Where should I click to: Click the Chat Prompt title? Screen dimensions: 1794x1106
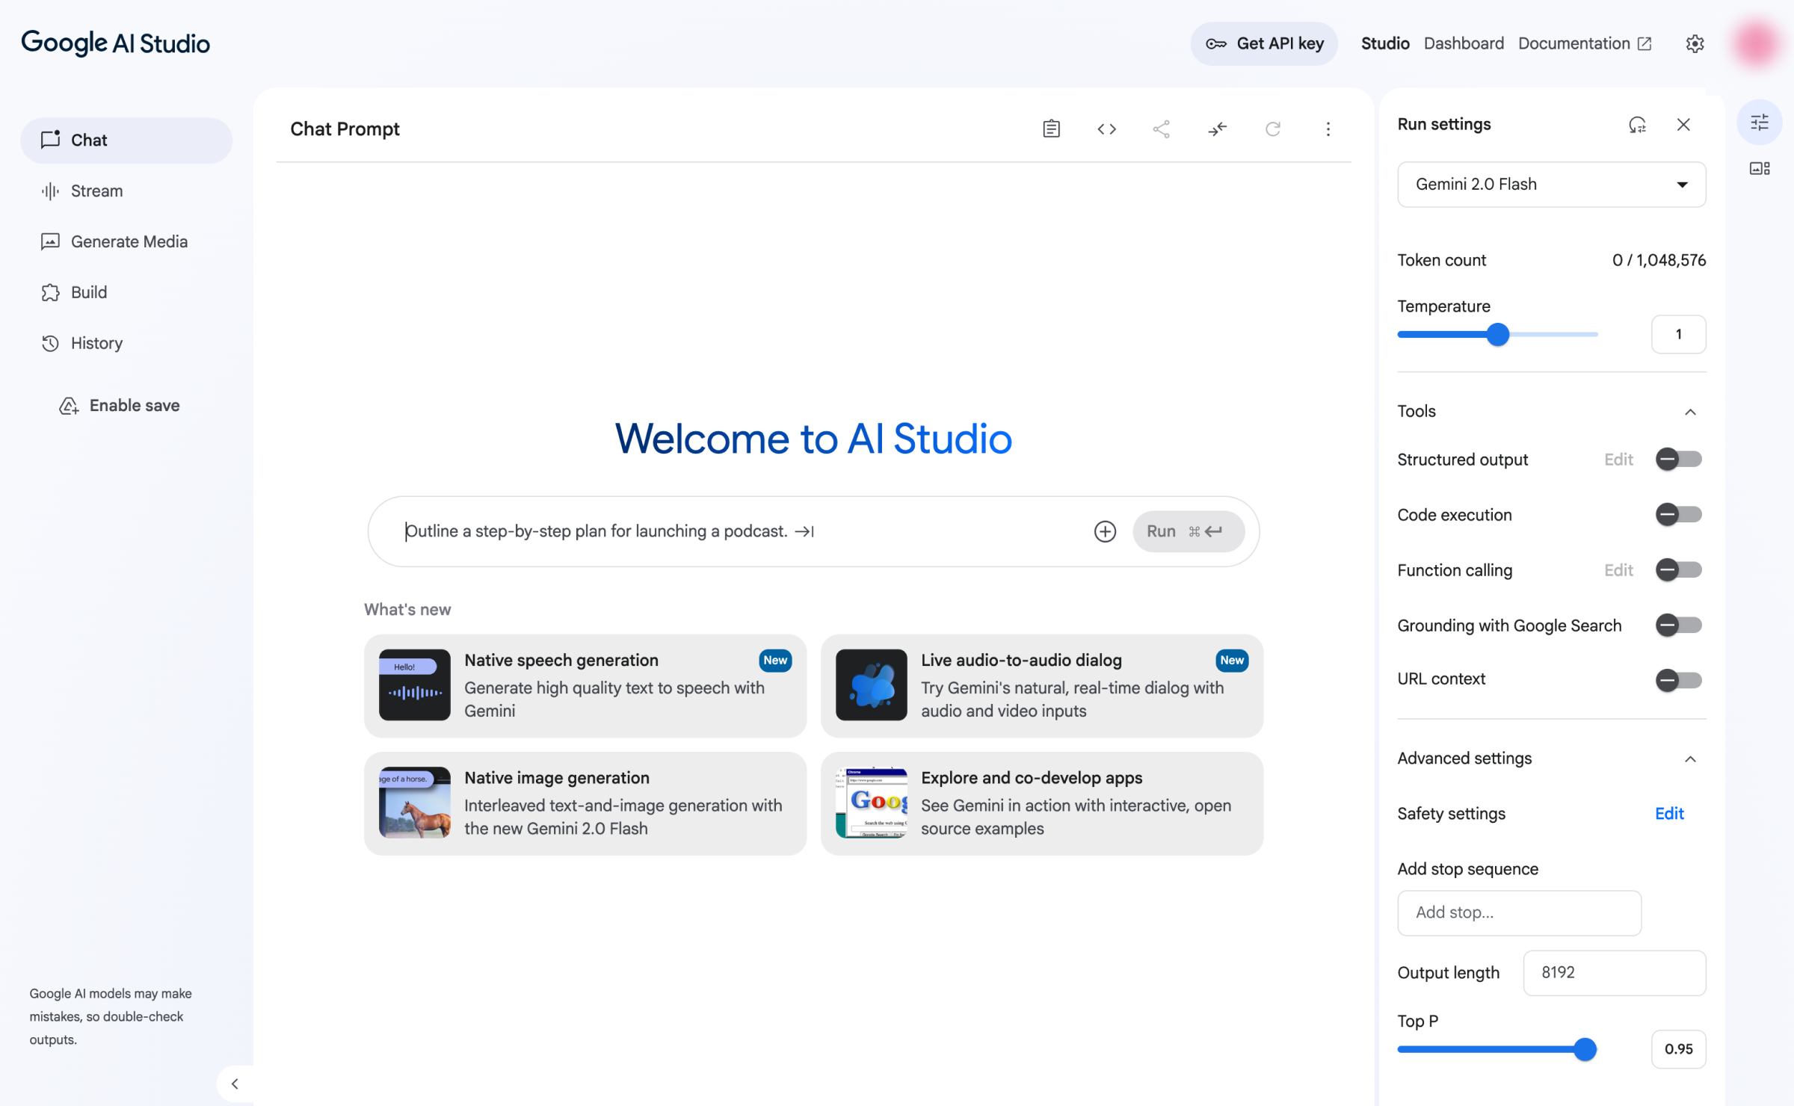345,129
